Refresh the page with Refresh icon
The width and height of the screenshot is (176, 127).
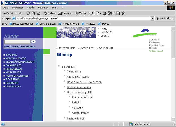(33, 13)
